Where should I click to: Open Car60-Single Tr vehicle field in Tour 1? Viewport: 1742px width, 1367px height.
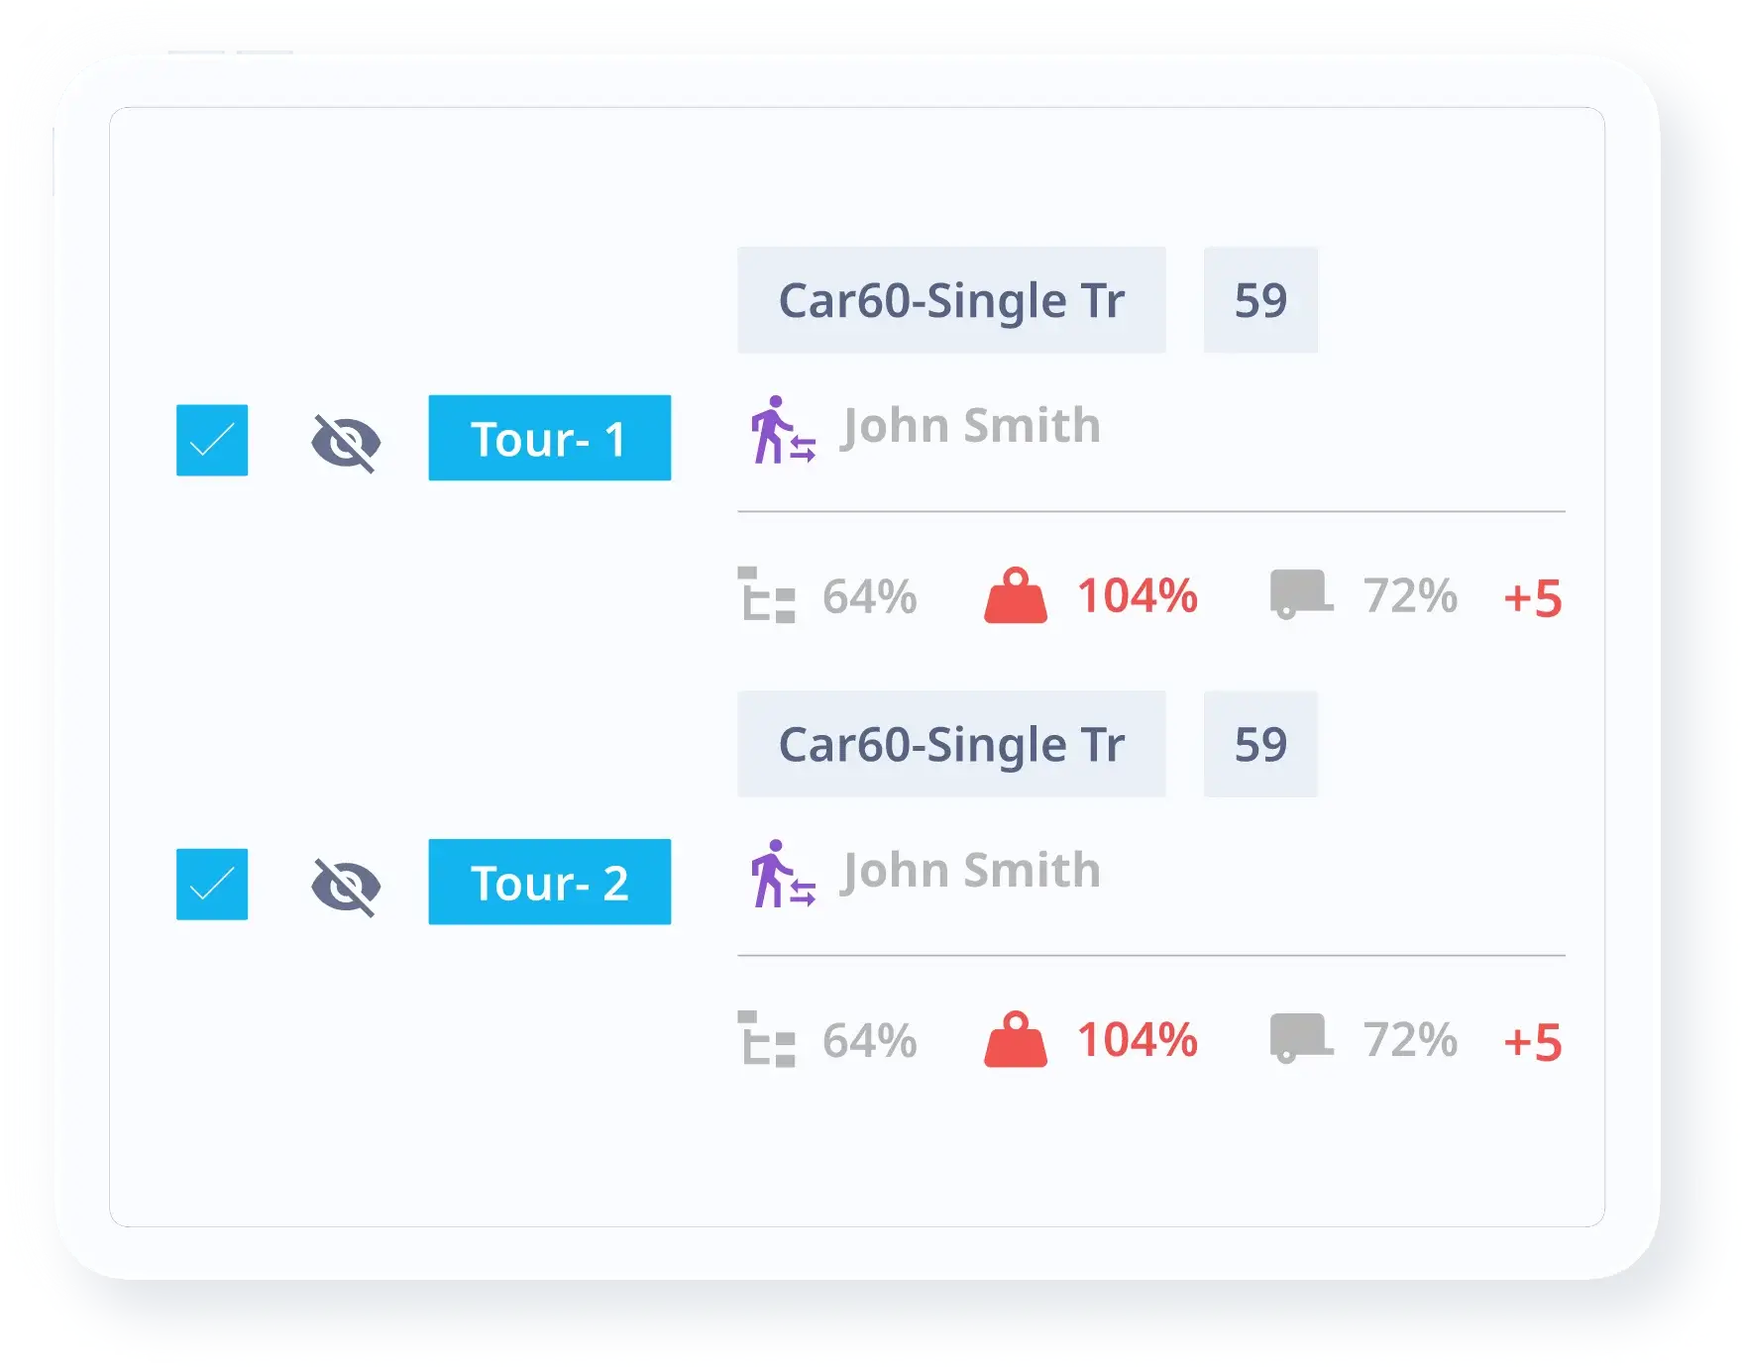[951, 300]
